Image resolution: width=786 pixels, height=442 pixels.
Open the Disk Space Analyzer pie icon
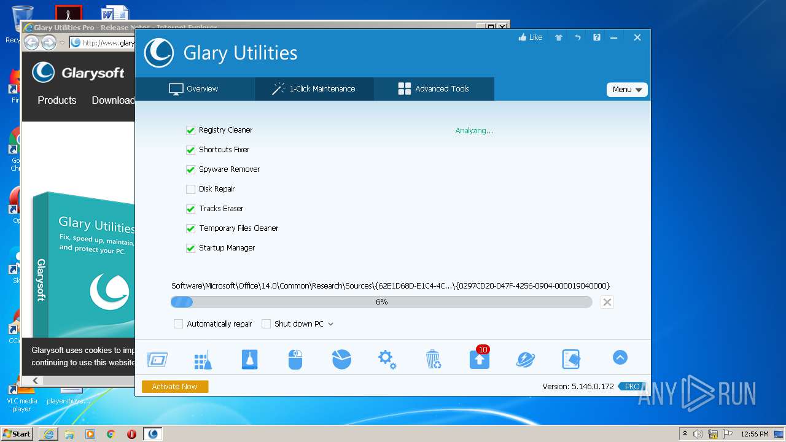(341, 360)
